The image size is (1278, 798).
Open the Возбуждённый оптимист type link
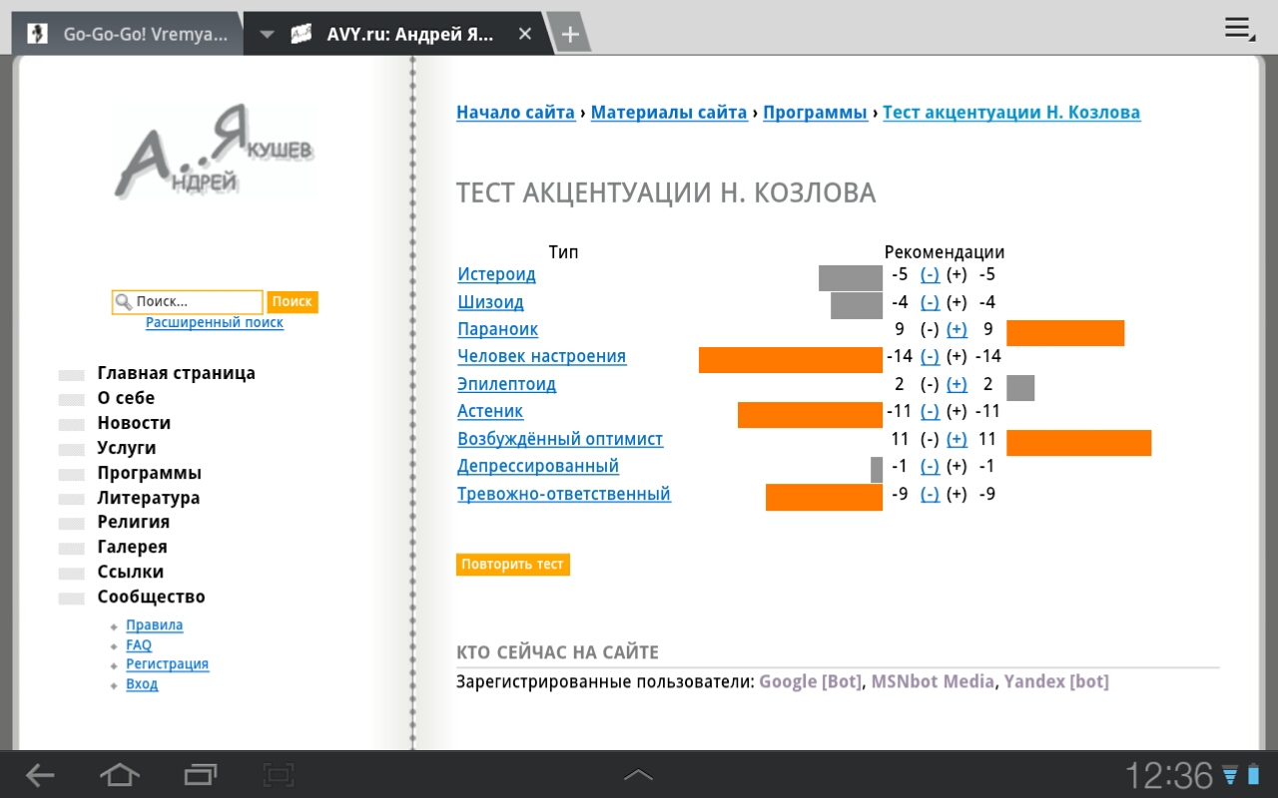pyautogui.click(x=560, y=439)
